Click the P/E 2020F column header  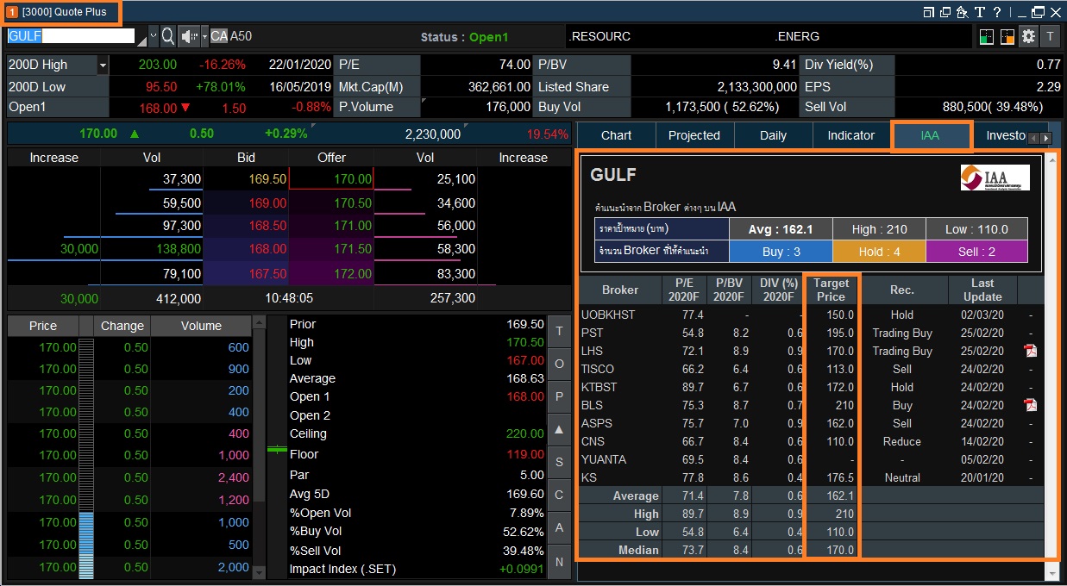[x=685, y=290]
